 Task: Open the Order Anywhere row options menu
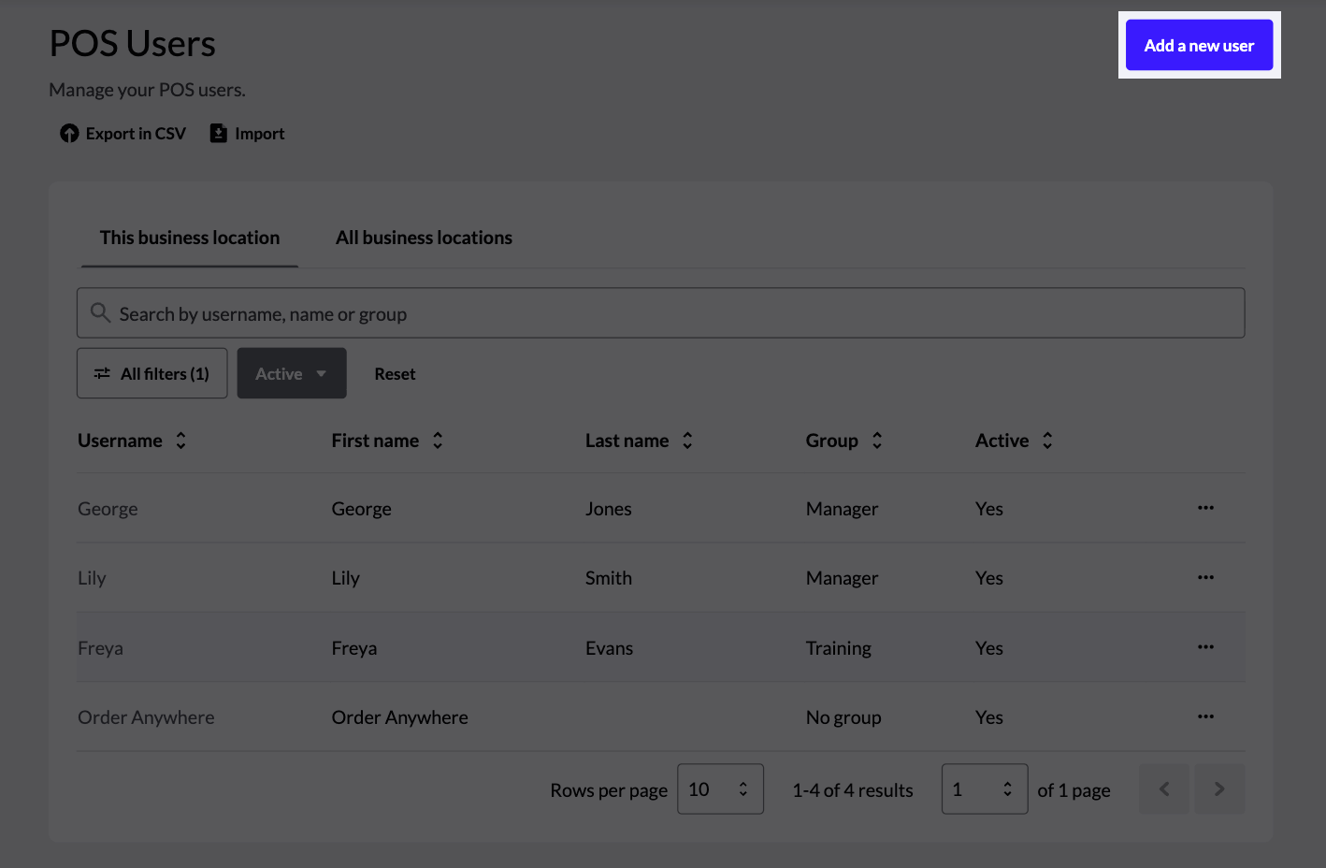(1205, 716)
